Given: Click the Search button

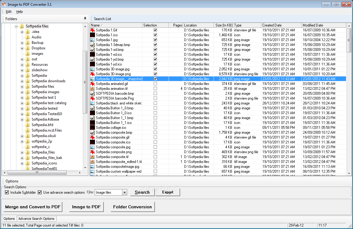Looking at the screenshot, I should 142,192.
